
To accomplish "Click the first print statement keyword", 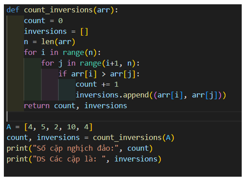I will (17, 148).
